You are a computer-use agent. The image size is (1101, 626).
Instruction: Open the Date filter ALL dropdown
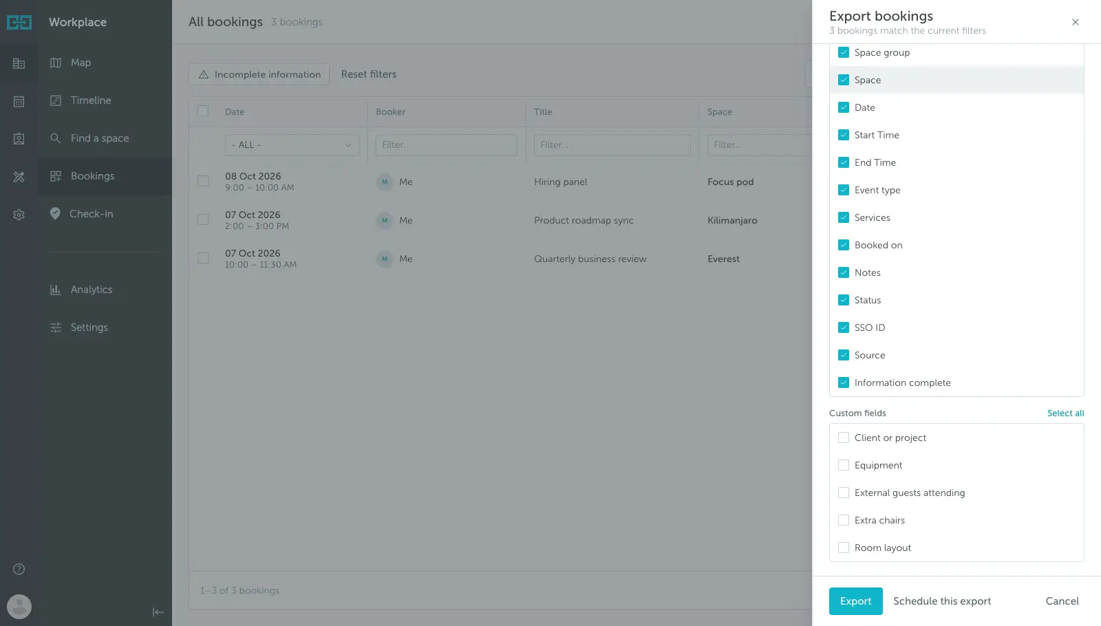pyautogui.click(x=292, y=145)
